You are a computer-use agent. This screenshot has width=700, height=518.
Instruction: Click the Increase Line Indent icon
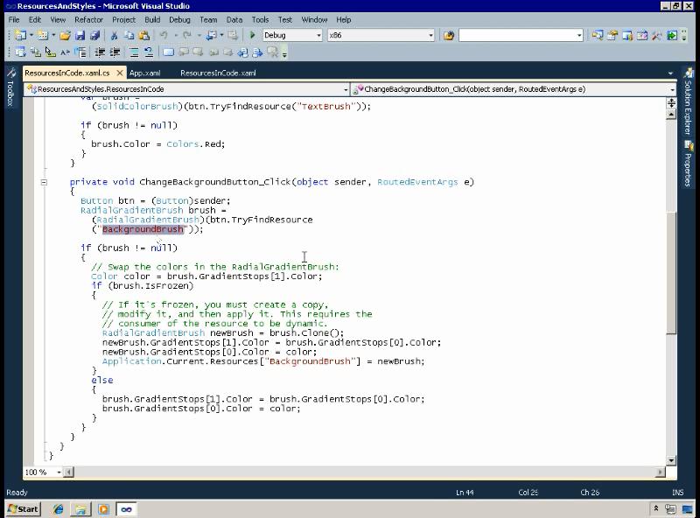[x=115, y=52]
